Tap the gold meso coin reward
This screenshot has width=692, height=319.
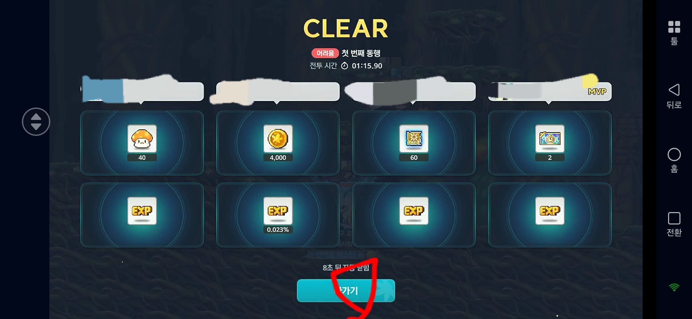pos(278,139)
